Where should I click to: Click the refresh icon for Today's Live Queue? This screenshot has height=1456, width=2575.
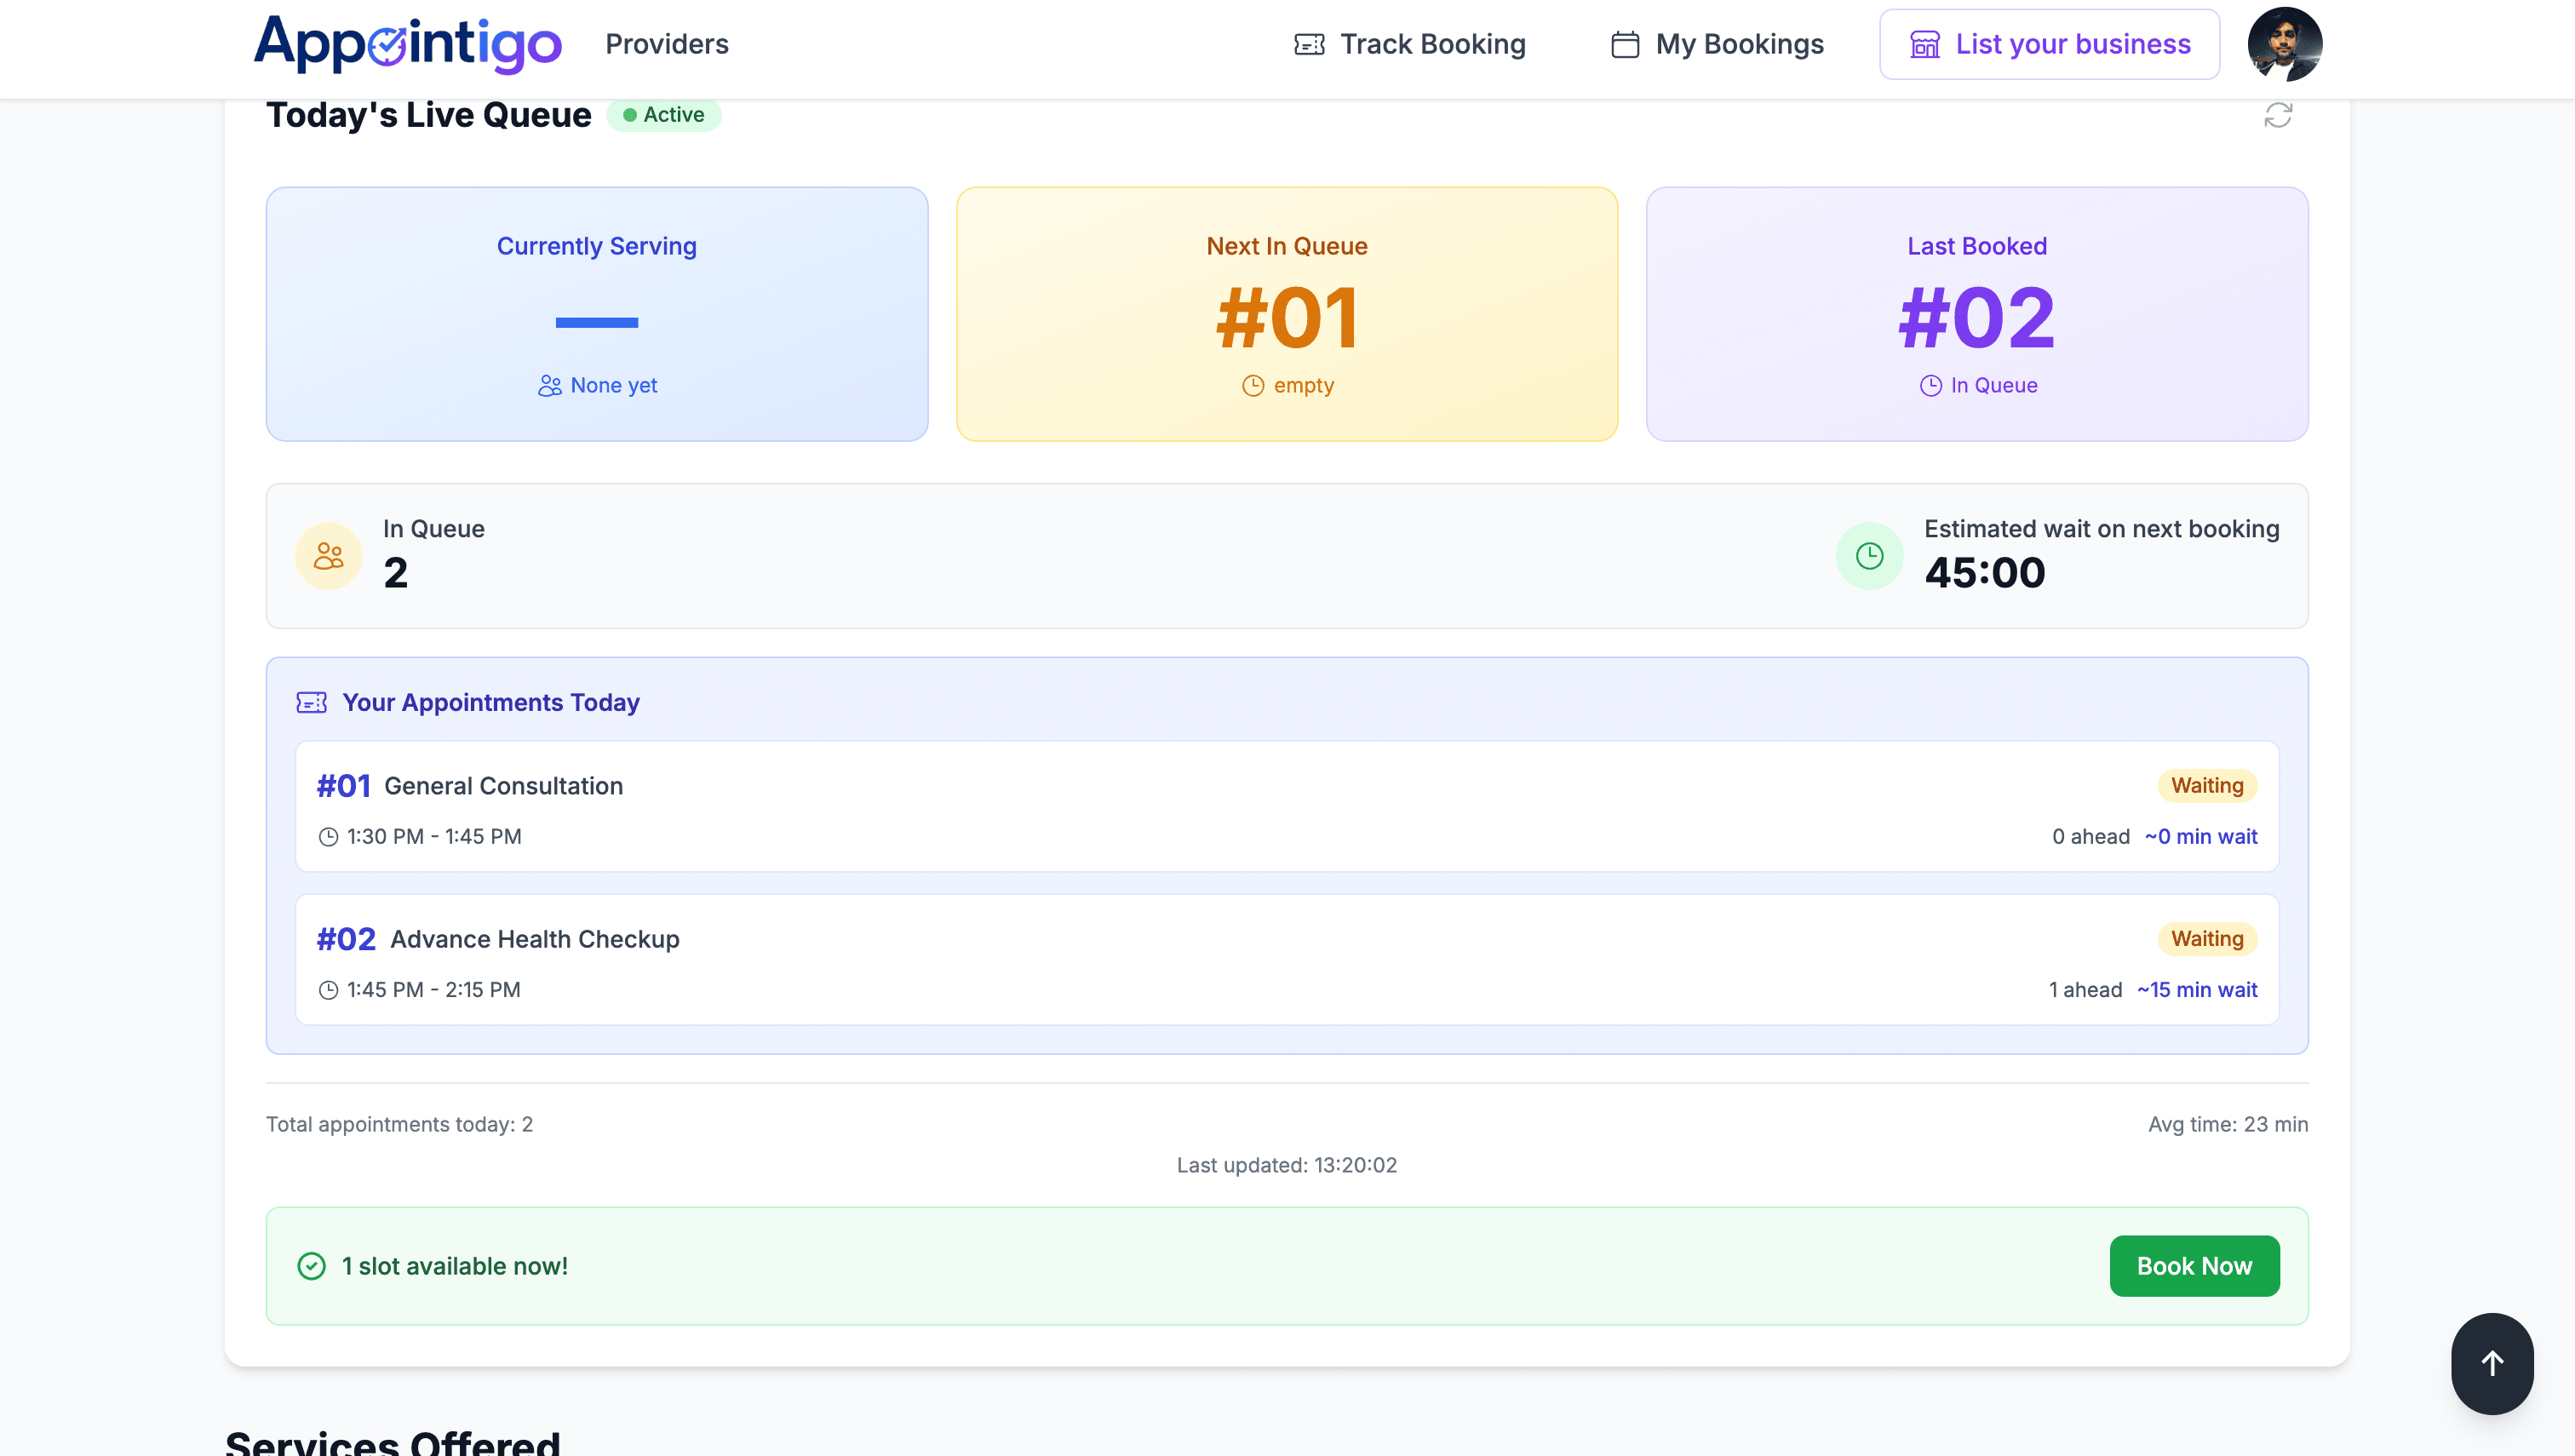2280,115
